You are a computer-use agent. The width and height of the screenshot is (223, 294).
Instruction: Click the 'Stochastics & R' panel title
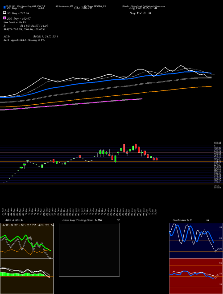coord(182,220)
